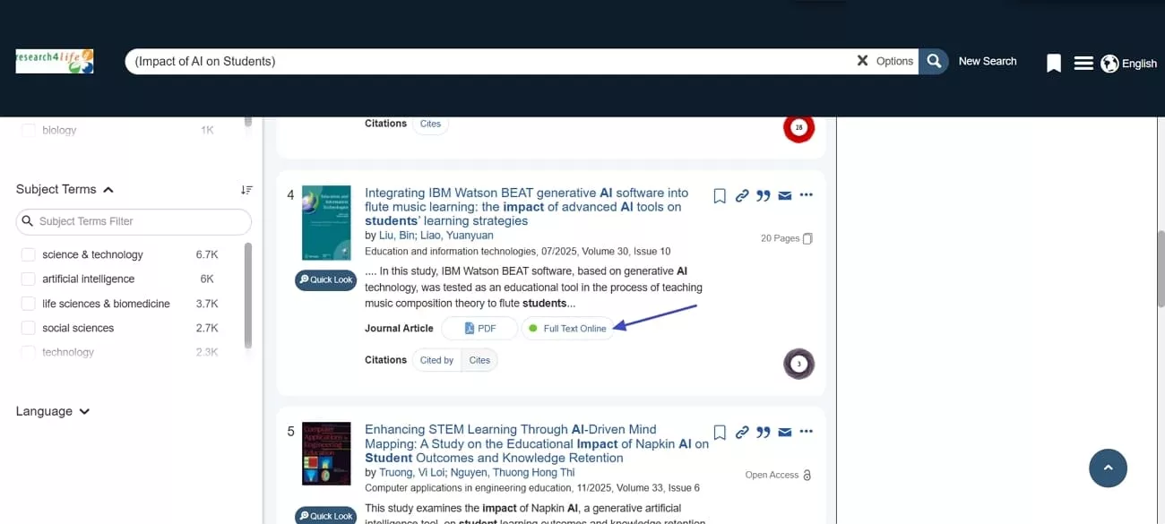
Task: Bookmark the IBM Watson BEAT article
Action: (719, 195)
